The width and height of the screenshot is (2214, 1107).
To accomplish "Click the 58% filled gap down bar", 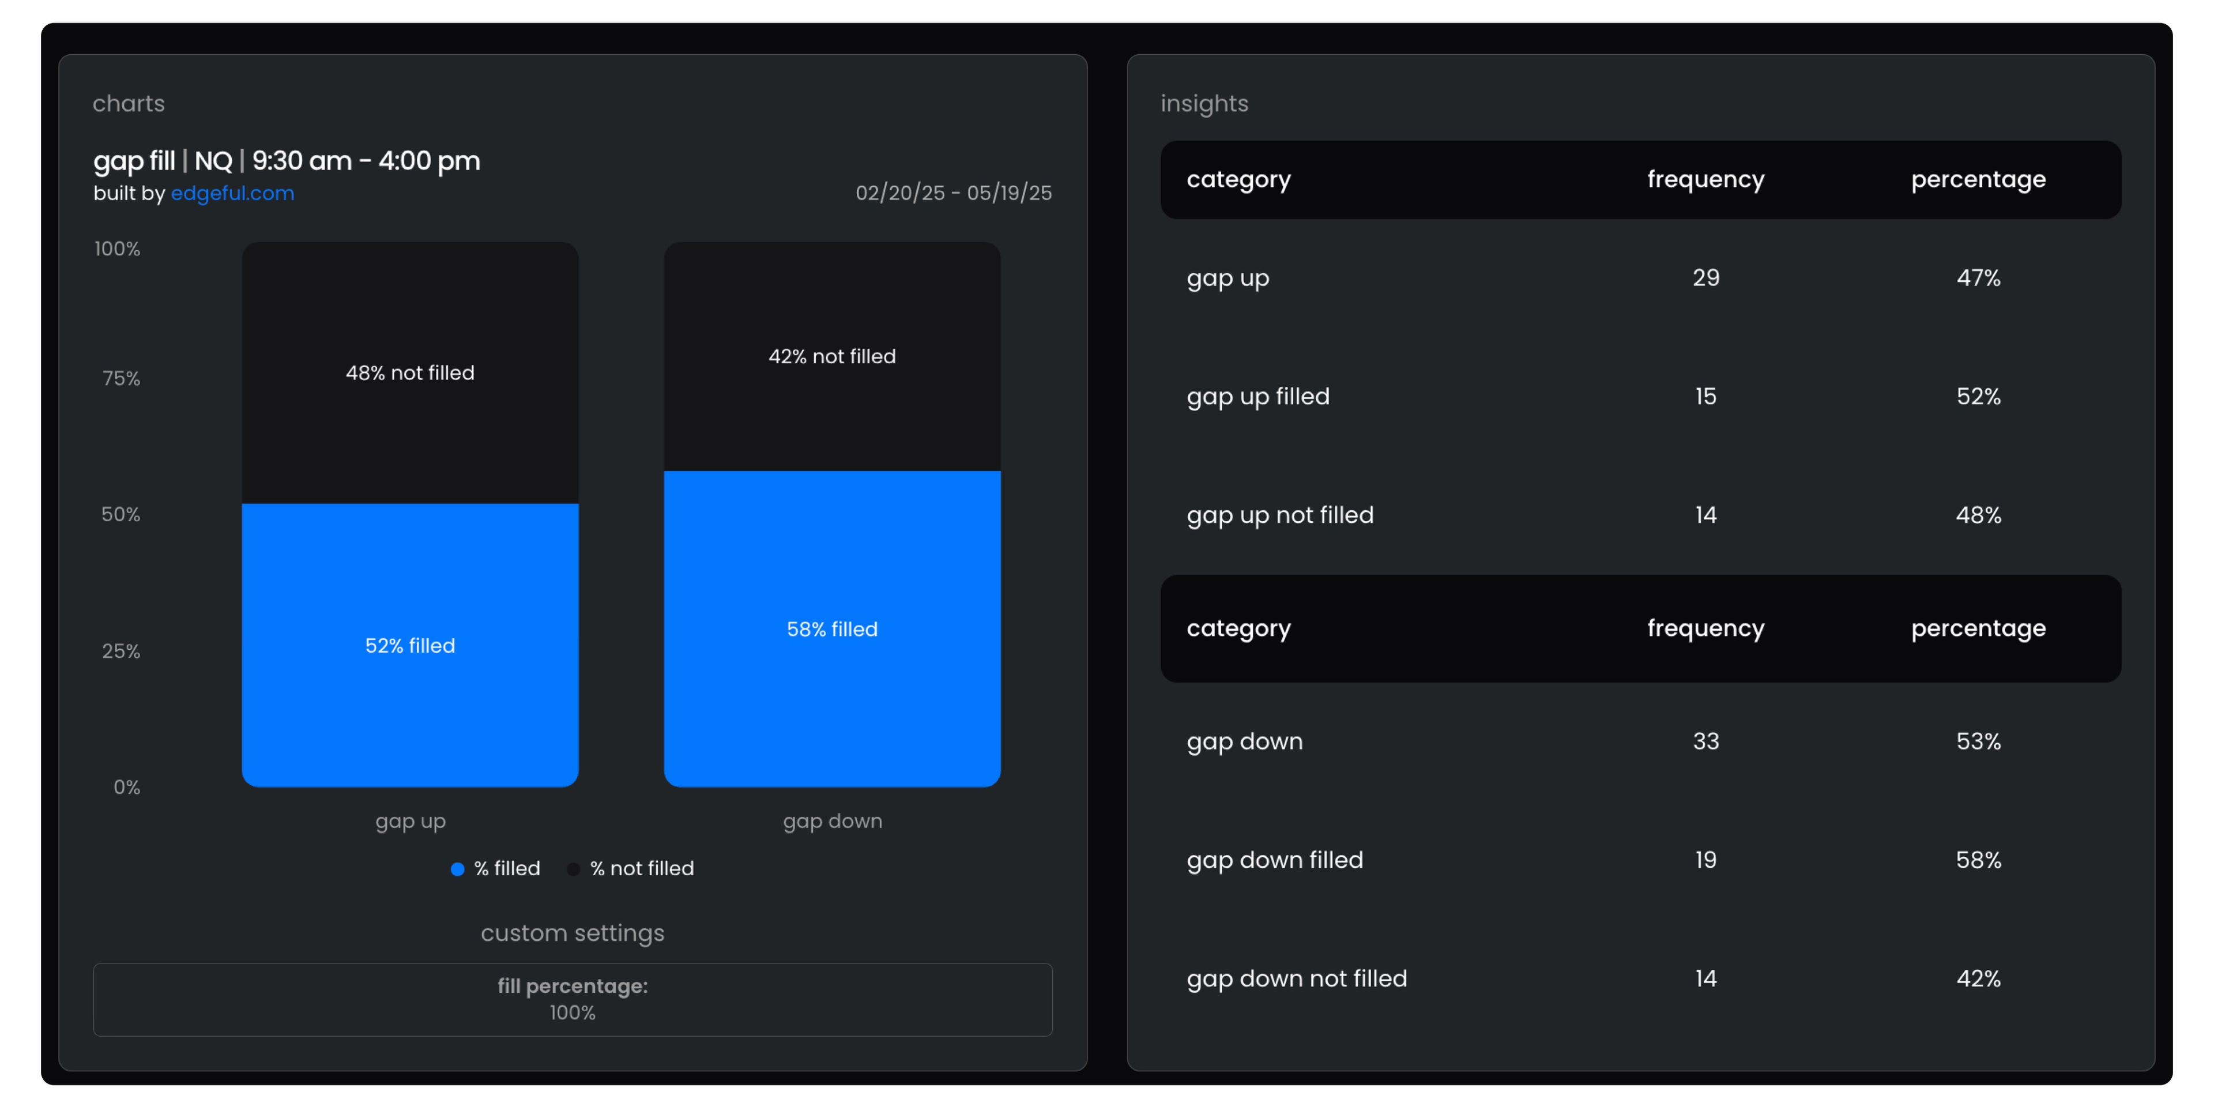I will click(832, 628).
